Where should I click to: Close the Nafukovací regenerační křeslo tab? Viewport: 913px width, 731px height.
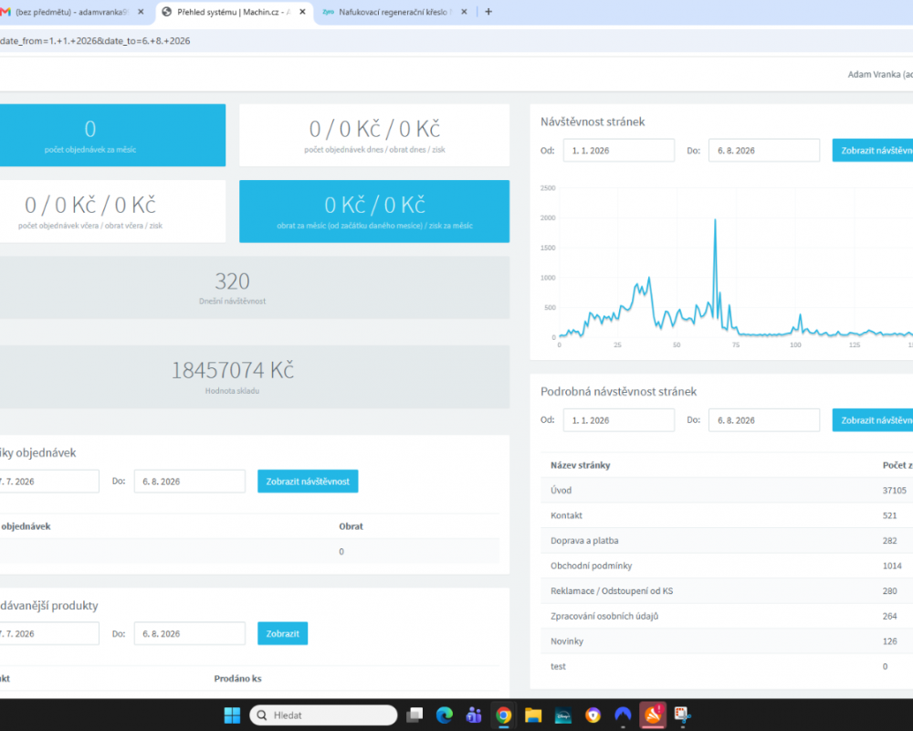464,12
